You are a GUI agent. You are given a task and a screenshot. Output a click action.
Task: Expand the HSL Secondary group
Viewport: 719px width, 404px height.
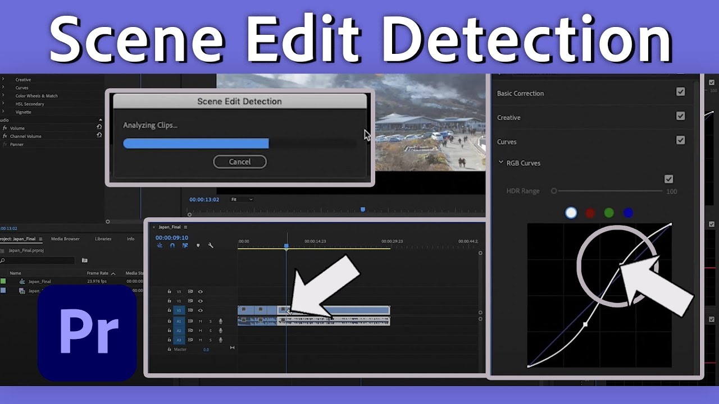(x=3, y=104)
